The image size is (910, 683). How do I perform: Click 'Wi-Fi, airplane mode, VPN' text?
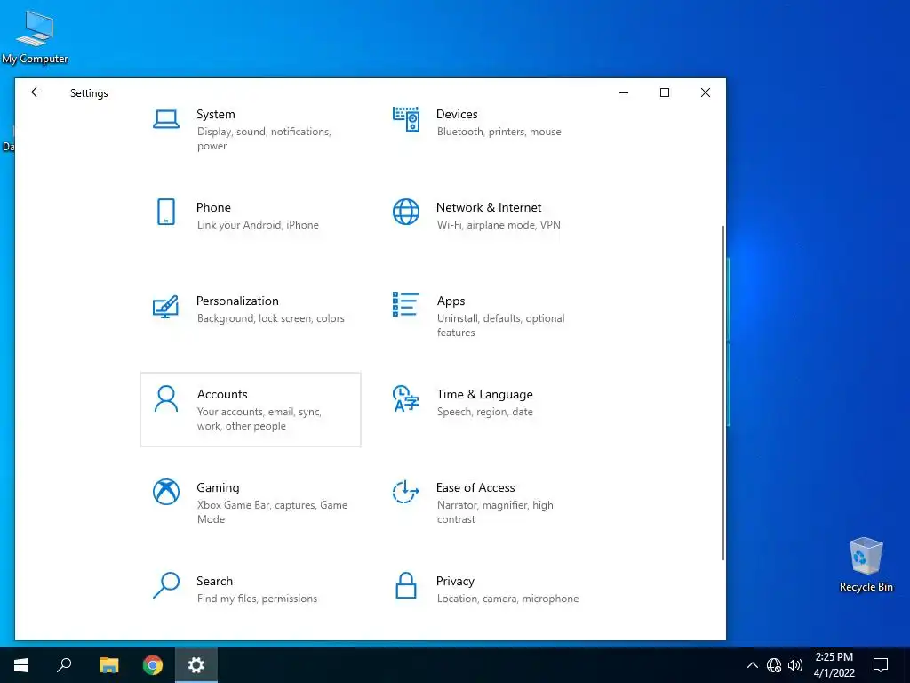[x=499, y=225]
